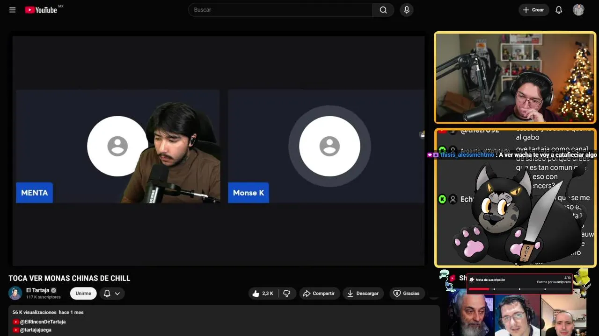The width and height of the screenshot is (599, 336).
Task: Open the hamburger guide menu
Action: [13, 10]
